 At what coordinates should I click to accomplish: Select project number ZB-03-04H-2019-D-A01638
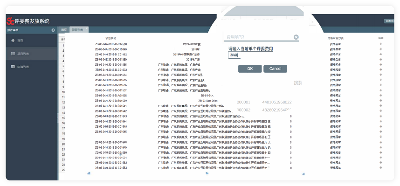(x=110, y=96)
